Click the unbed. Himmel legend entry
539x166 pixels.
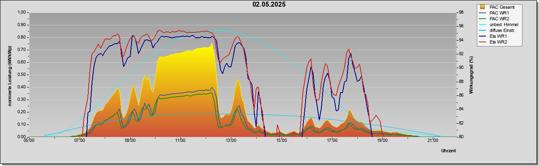coord(503,24)
